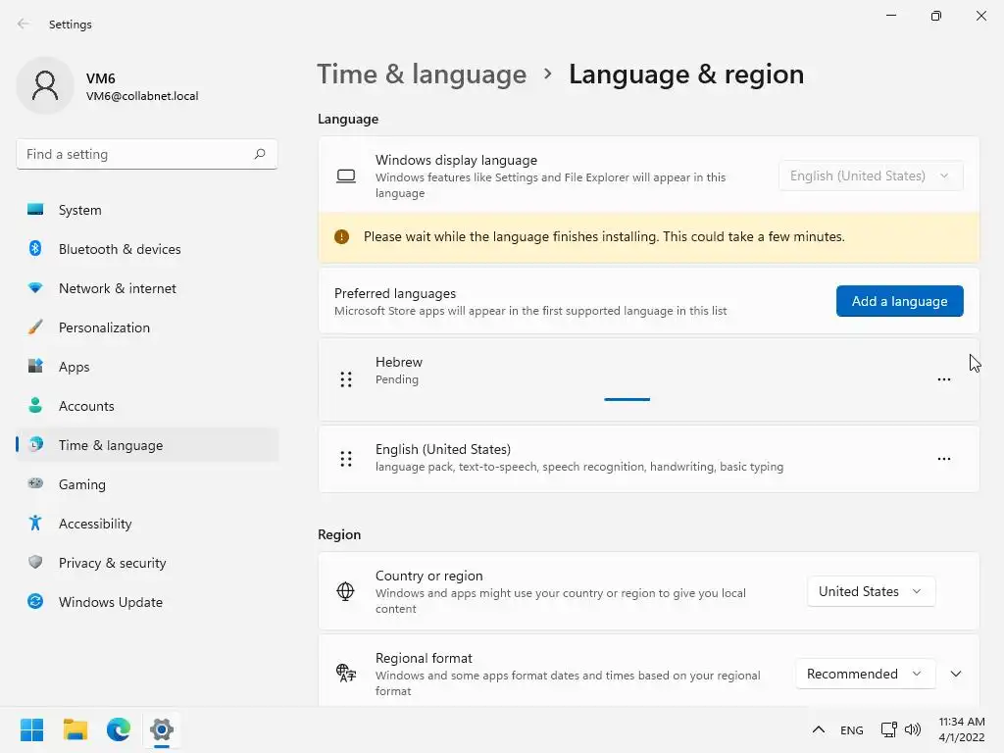Open English (United States) more options menu
The width and height of the screenshot is (1004, 753).
pos(943,459)
